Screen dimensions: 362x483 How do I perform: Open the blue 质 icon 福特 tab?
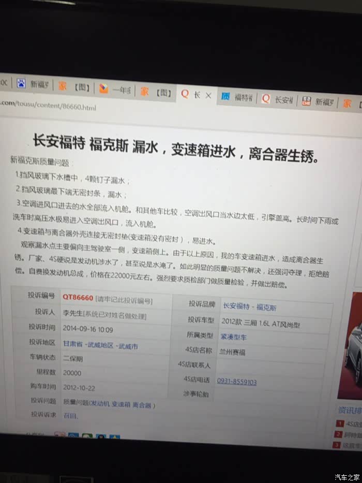tap(236, 97)
